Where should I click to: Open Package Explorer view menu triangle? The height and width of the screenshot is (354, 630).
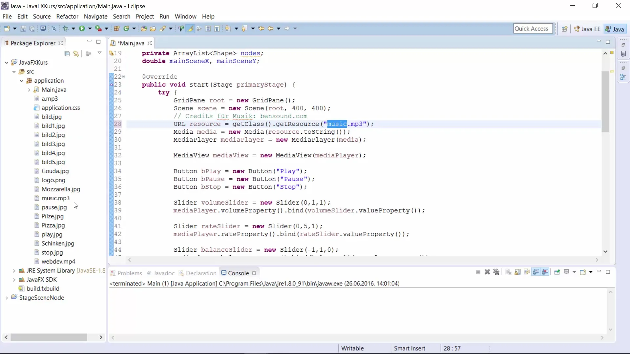click(99, 53)
